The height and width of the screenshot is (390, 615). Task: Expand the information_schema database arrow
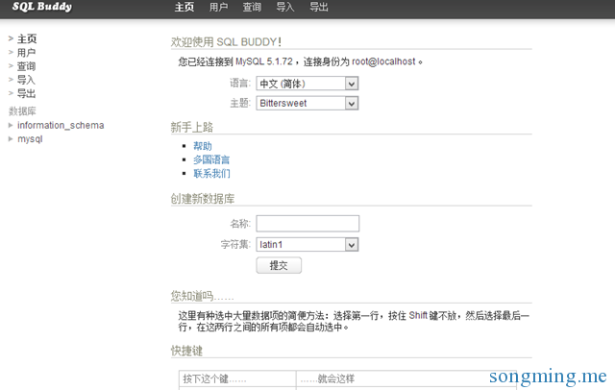click(11, 125)
